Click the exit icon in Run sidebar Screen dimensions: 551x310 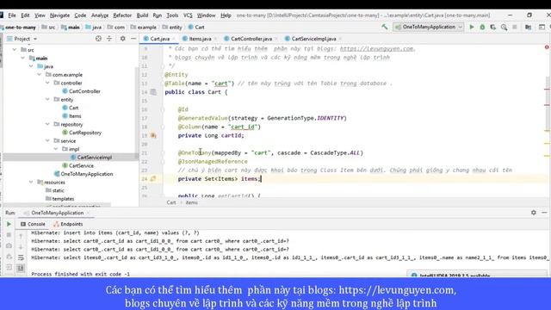coord(9,268)
